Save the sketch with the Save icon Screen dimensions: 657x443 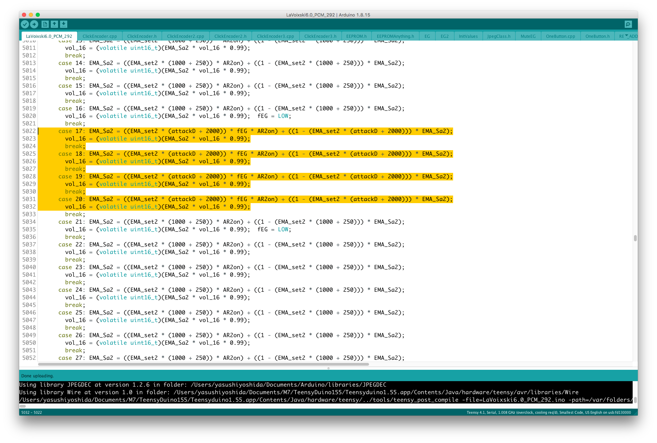[64, 24]
